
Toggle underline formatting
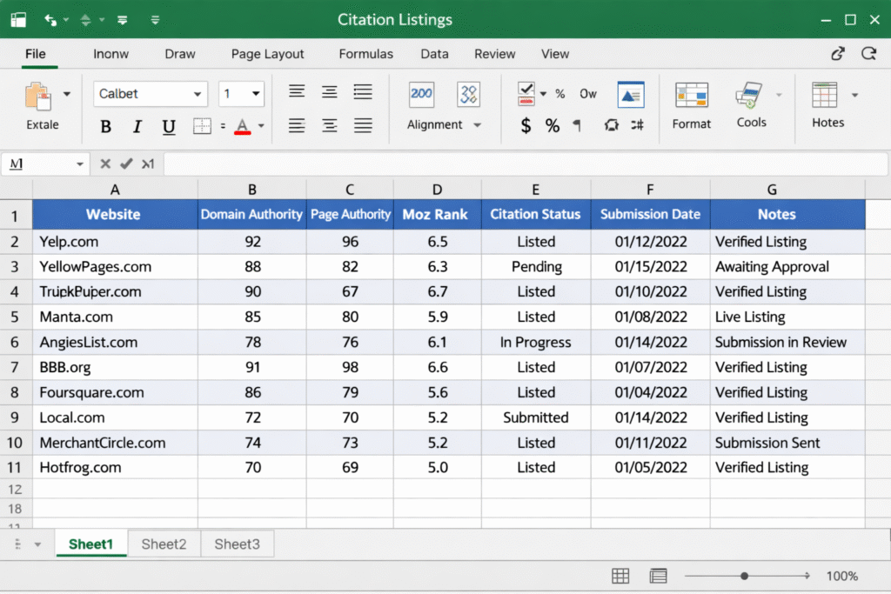click(169, 127)
